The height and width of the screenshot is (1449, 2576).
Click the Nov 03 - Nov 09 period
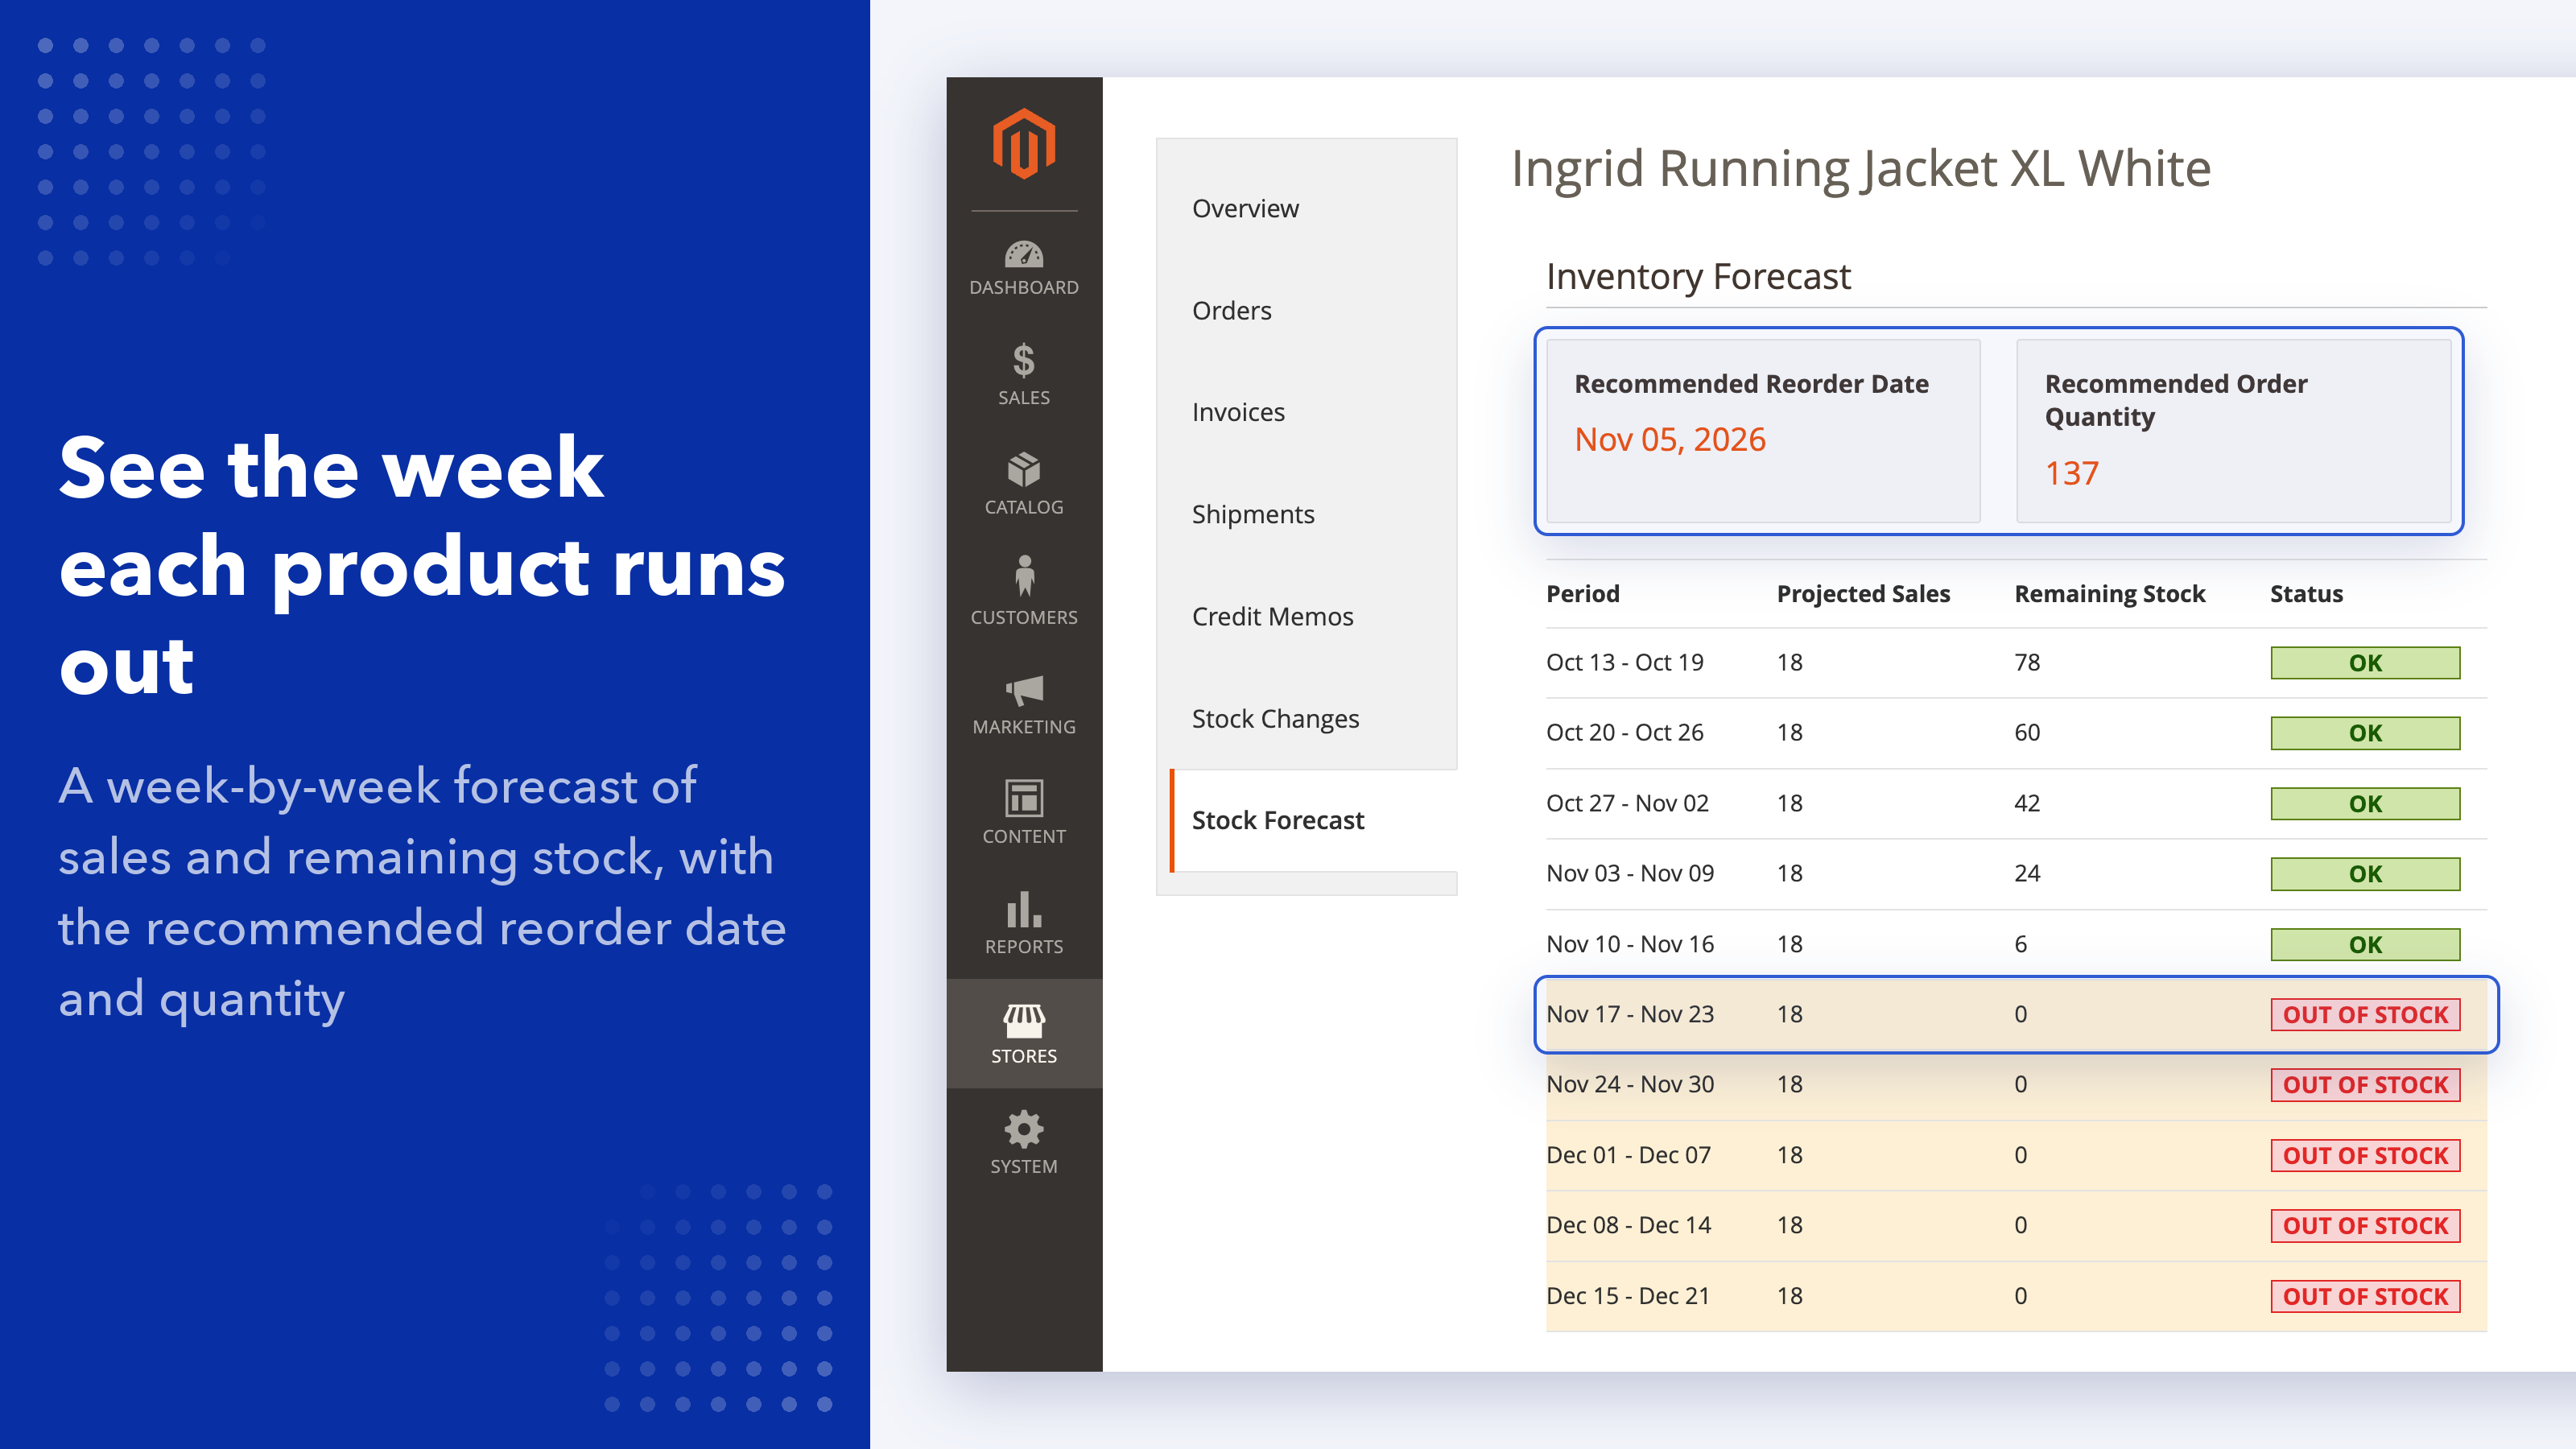click(x=1629, y=873)
